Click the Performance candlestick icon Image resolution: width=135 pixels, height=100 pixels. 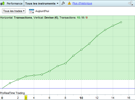pyautogui.click(x=3, y=4)
